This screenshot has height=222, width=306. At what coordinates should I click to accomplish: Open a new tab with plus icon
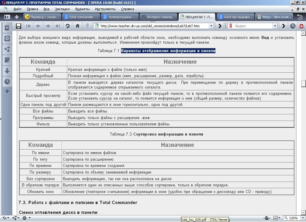pos(17,17)
